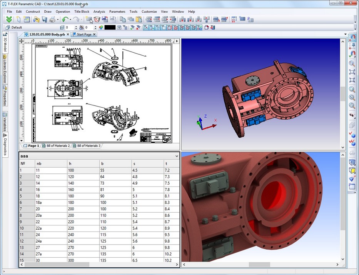Screen dimensions: 359x275
Task: Open the dropdown arrow beside the Undo icon
Action: (70, 19)
